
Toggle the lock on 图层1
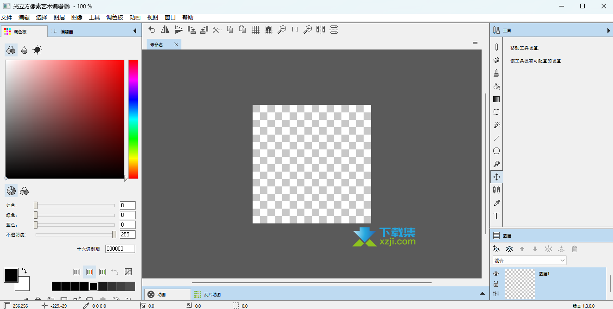[496, 284]
